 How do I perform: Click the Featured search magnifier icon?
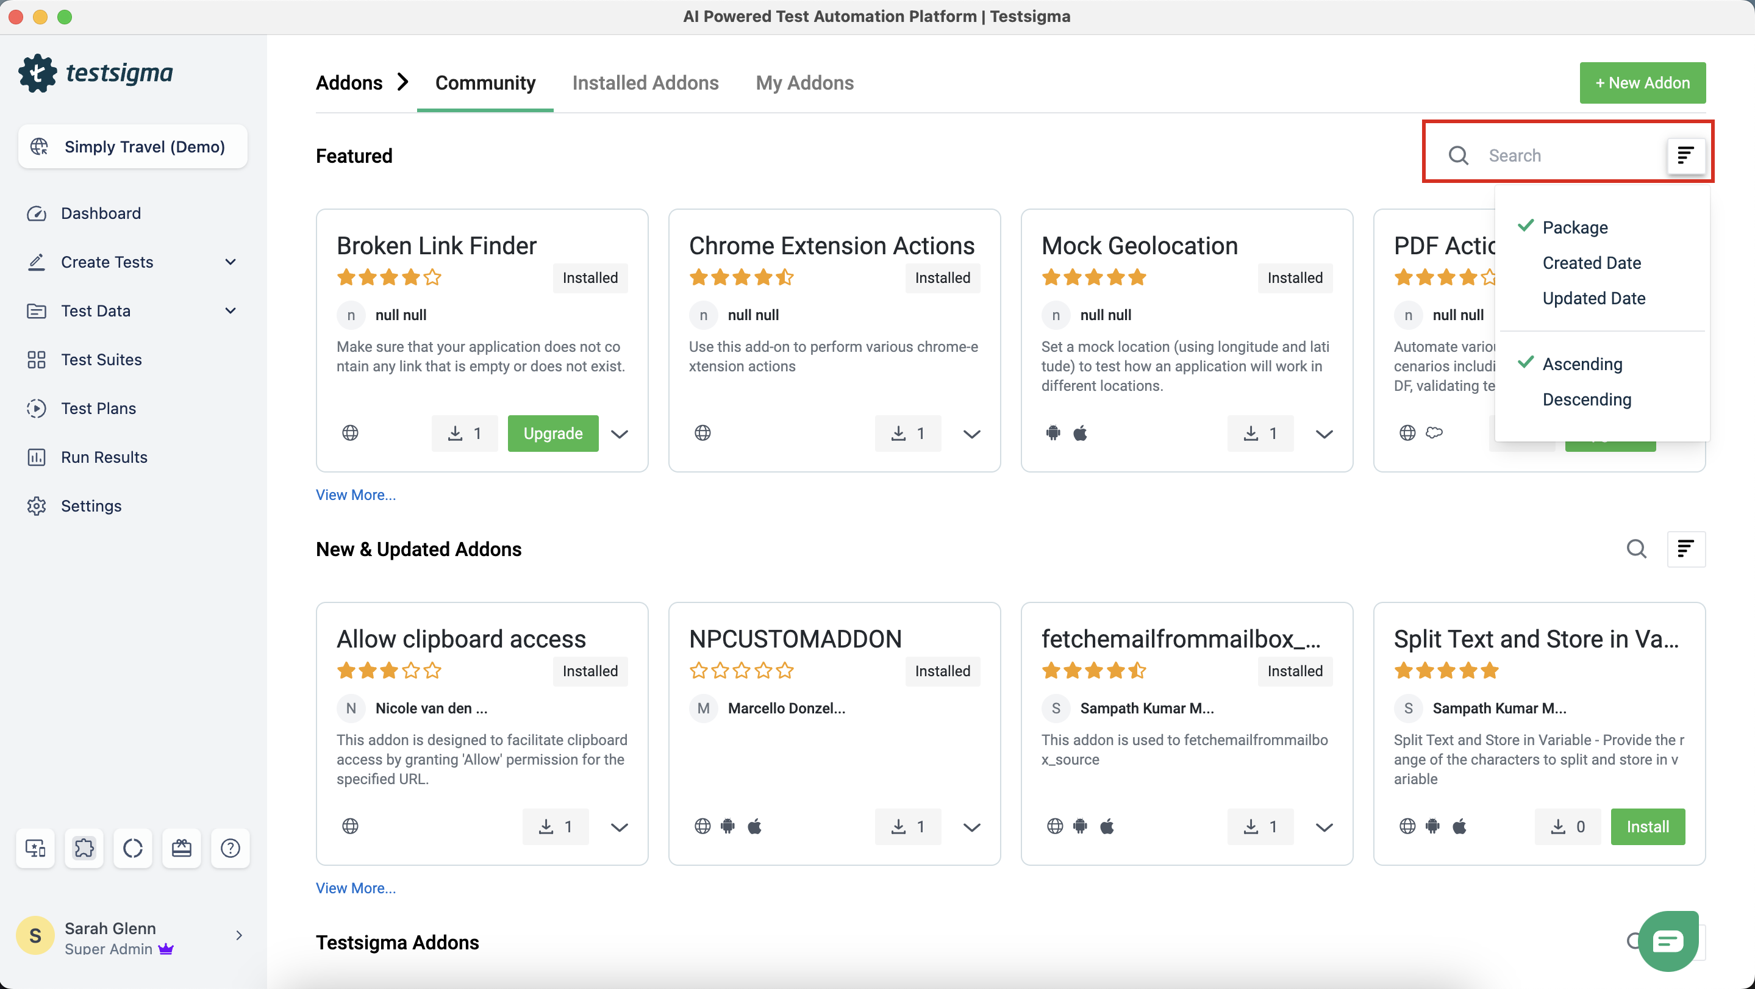click(x=1458, y=155)
